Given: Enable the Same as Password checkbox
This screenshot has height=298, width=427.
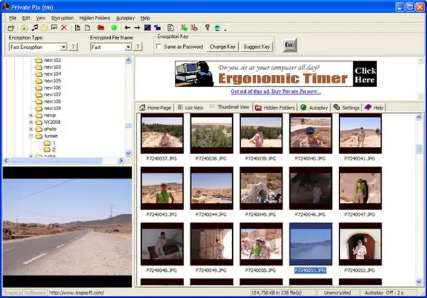Looking at the screenshot, I should click(x=160, y=47).
